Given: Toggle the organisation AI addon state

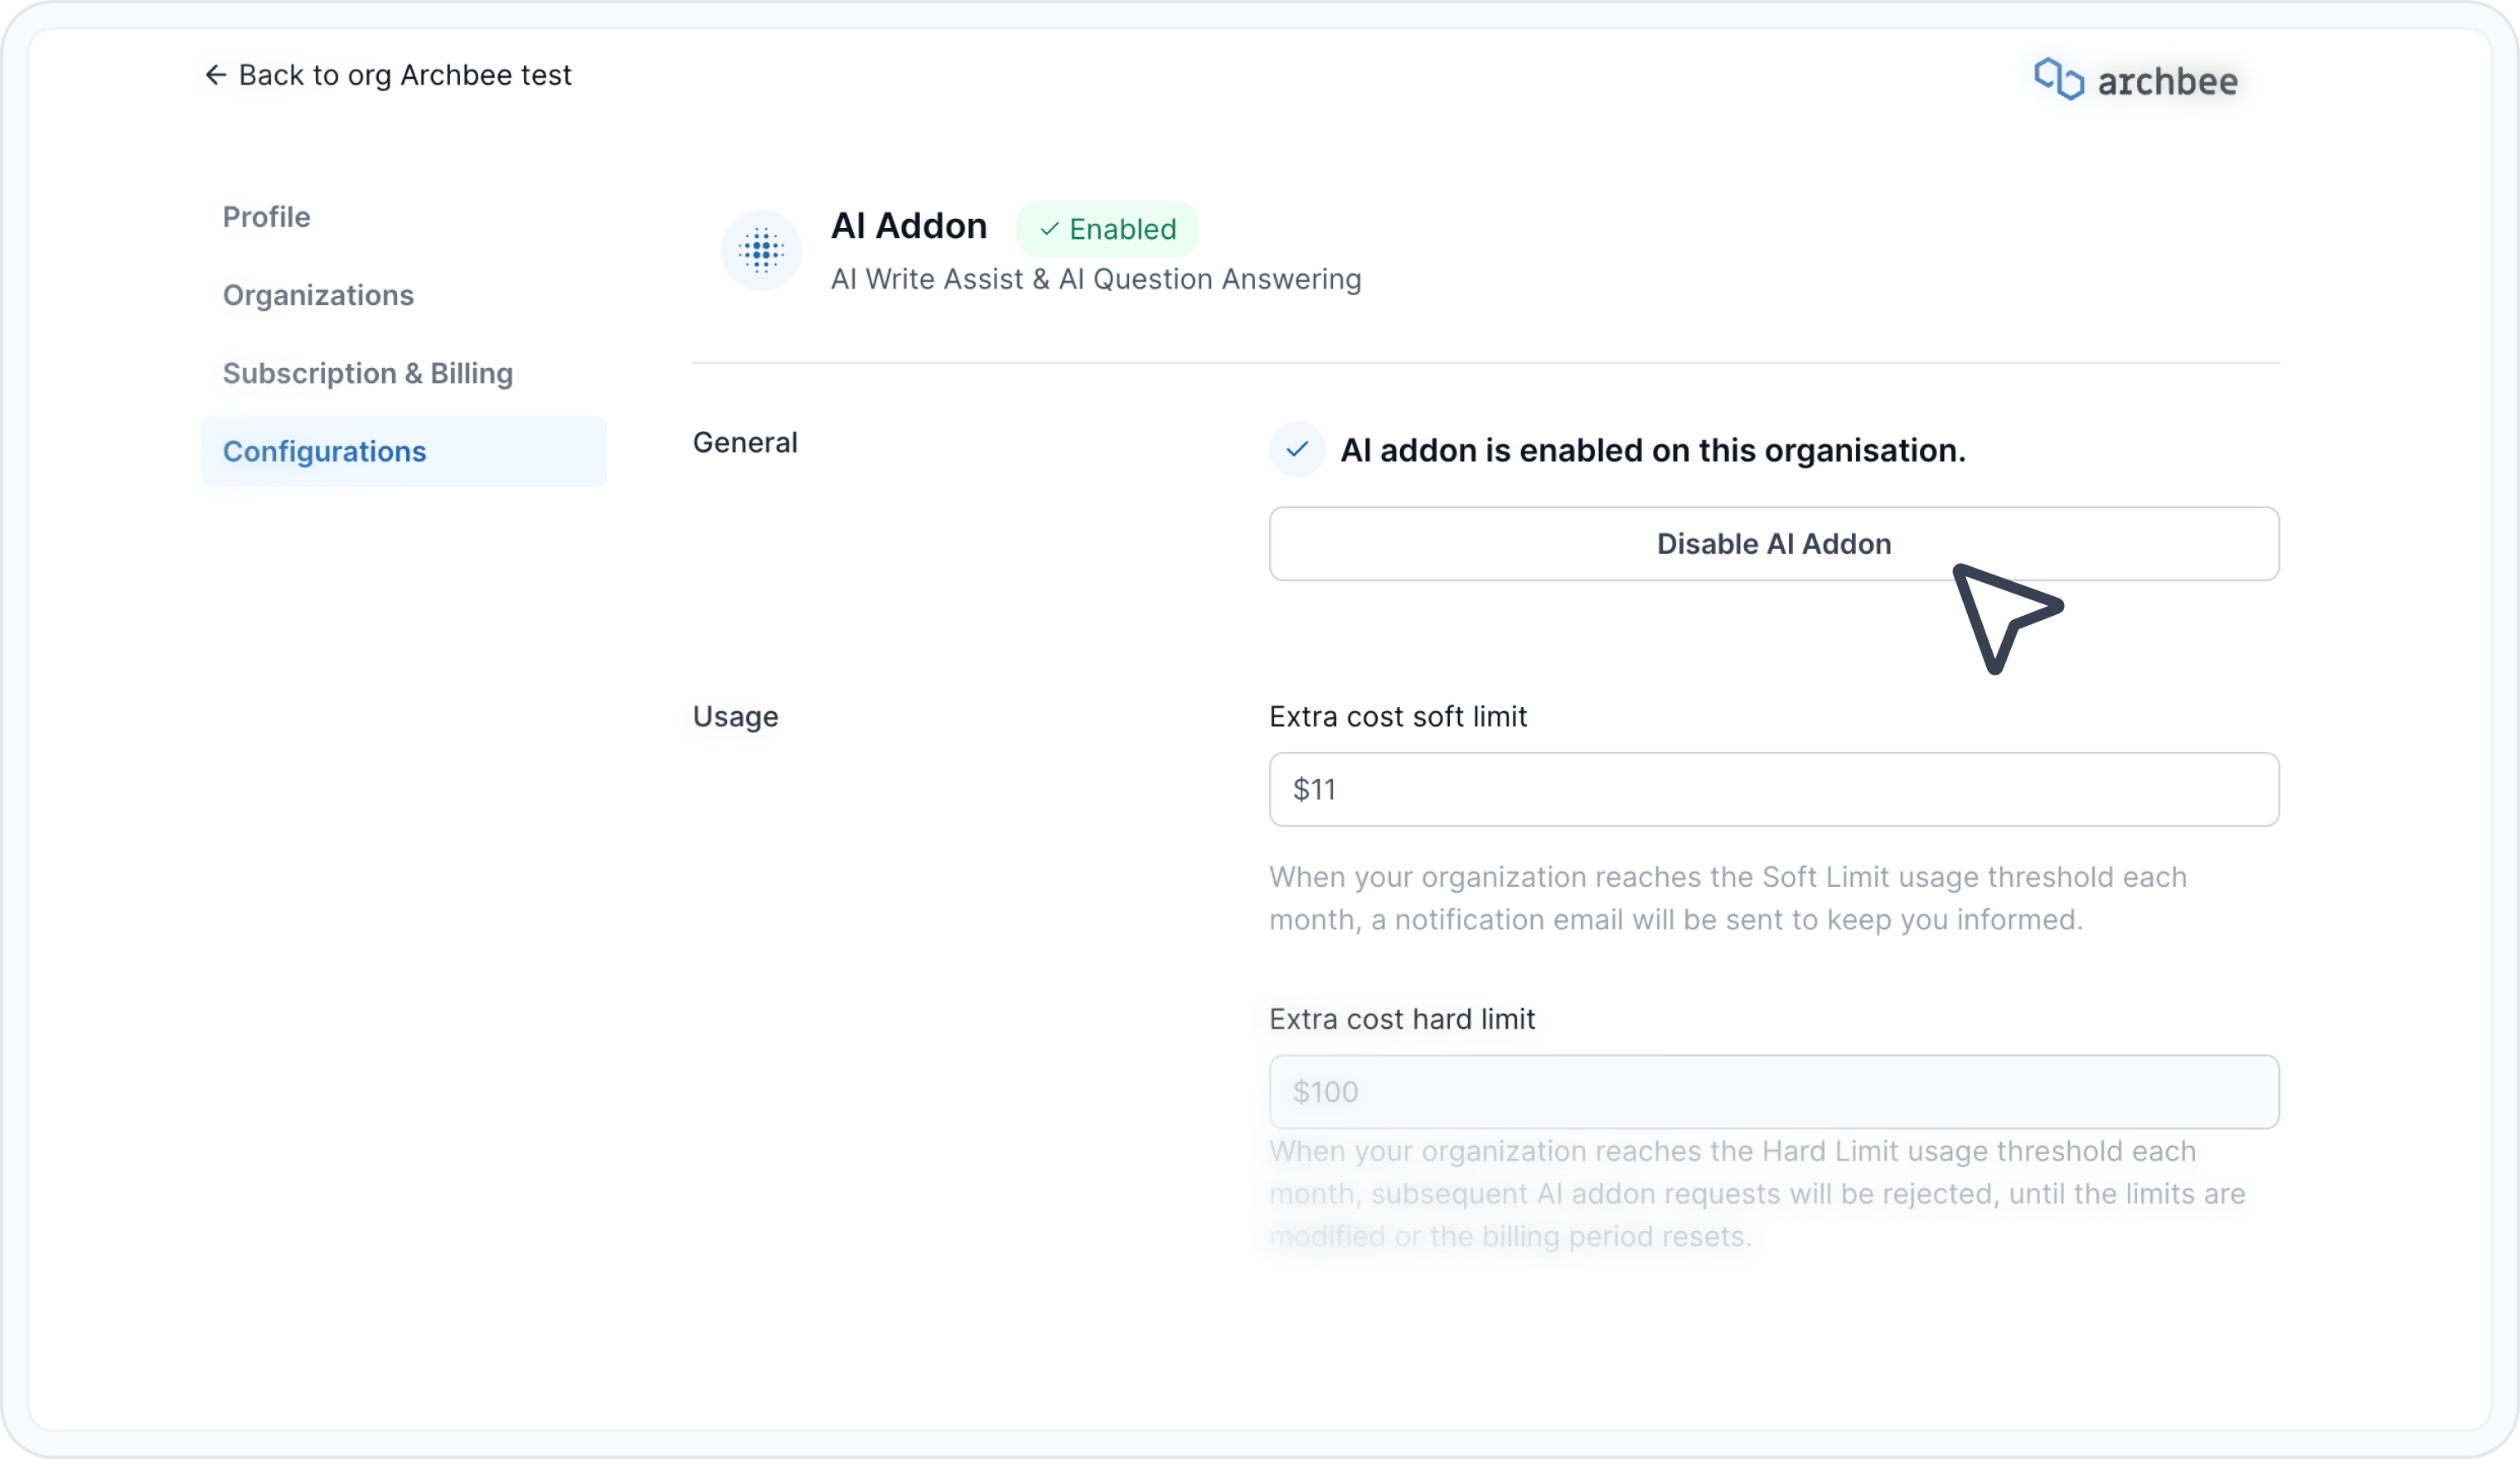Looking at the screenshot, I should [x=1773, y=544].
